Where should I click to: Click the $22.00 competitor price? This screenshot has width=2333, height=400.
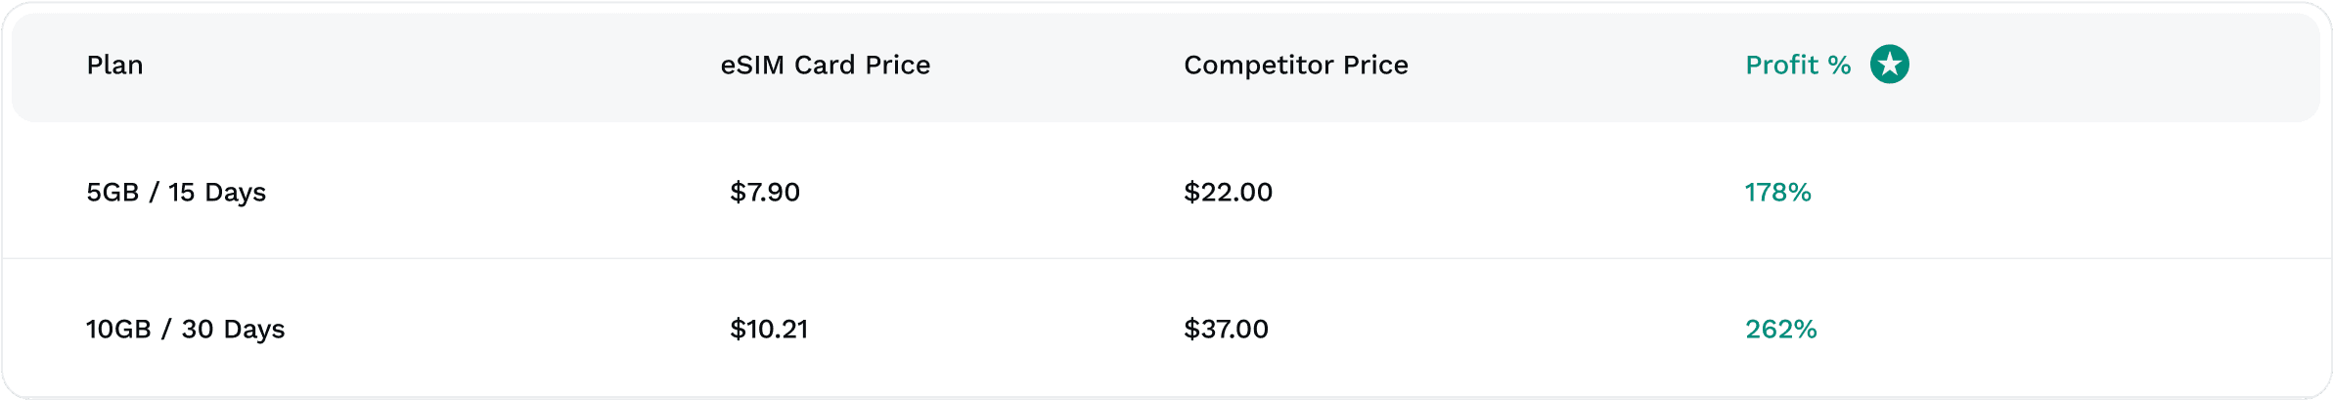[x=1228, y=192]
